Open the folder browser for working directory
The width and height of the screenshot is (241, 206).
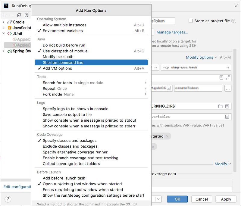pyautogui.click(x=220, y=106)
